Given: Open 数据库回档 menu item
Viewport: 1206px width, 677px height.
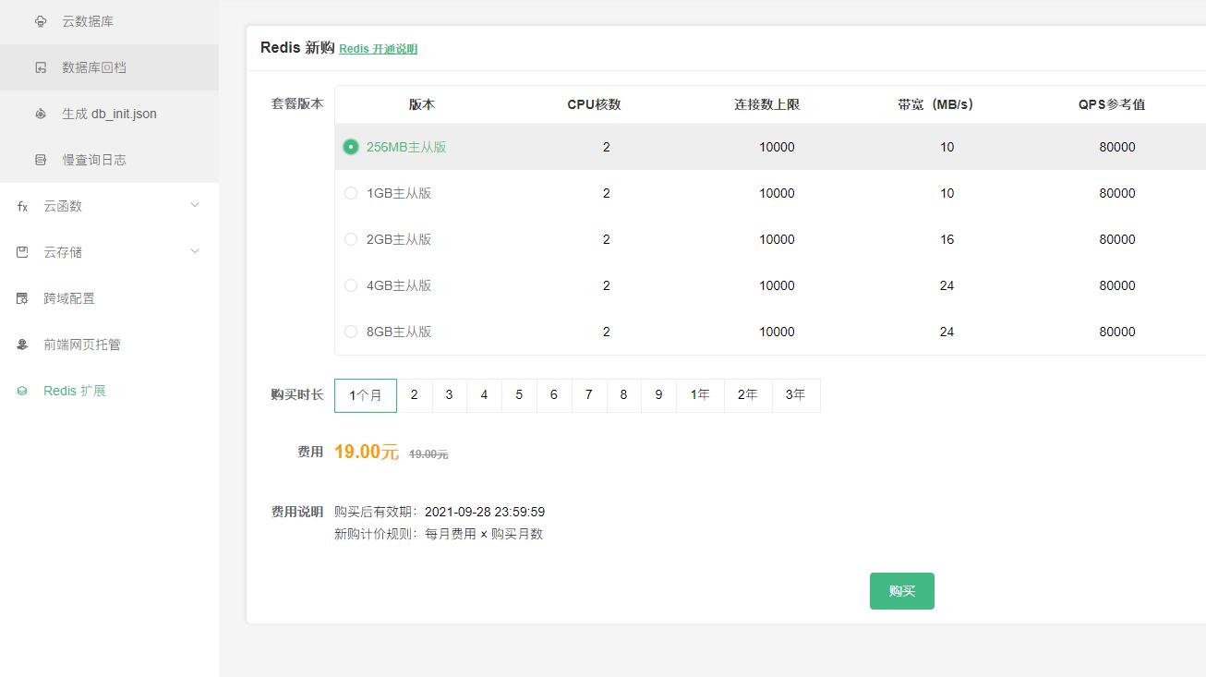Looking at the screenshot, I should tap(94, 67).
